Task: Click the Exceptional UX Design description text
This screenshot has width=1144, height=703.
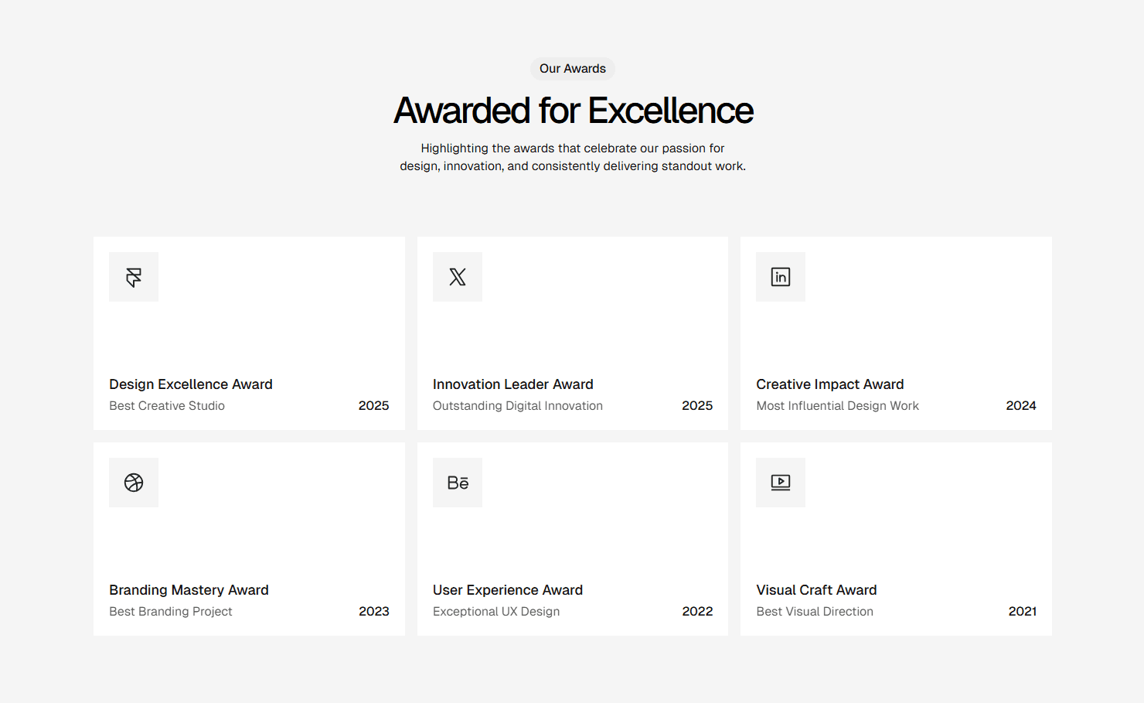Action: point(496,611)
